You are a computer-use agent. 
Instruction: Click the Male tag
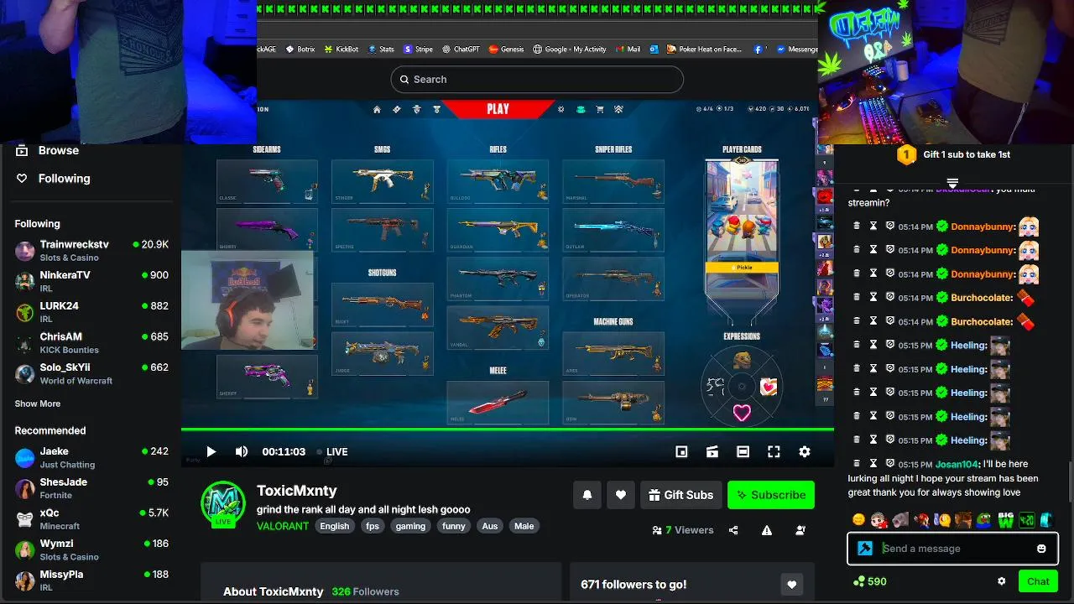point(524,526)
